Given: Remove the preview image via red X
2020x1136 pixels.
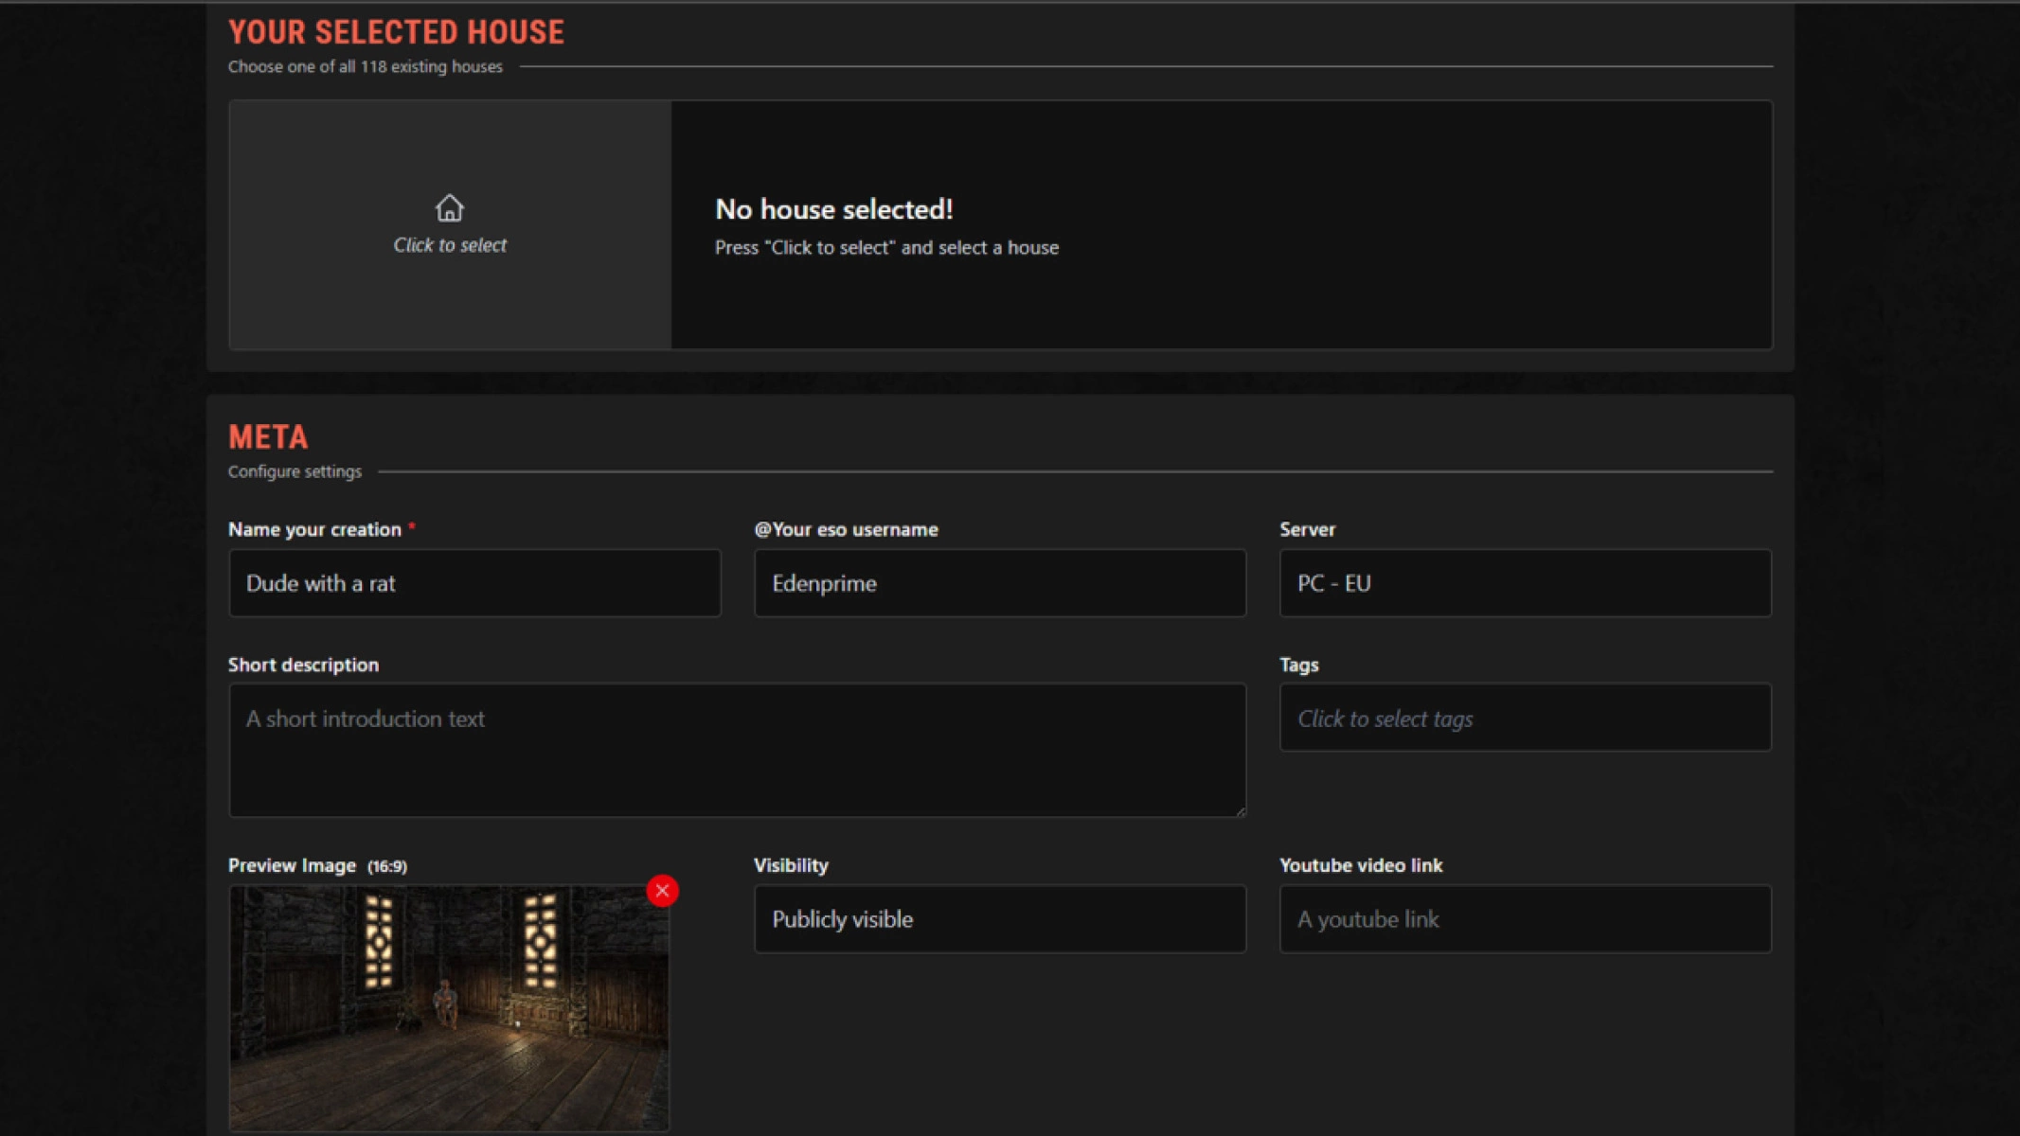Looking at the screenshot, I should point(662,890).
